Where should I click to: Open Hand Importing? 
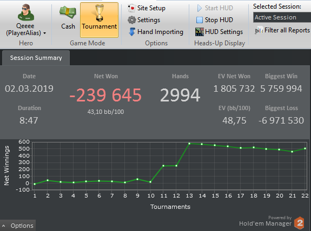point(156,32)
